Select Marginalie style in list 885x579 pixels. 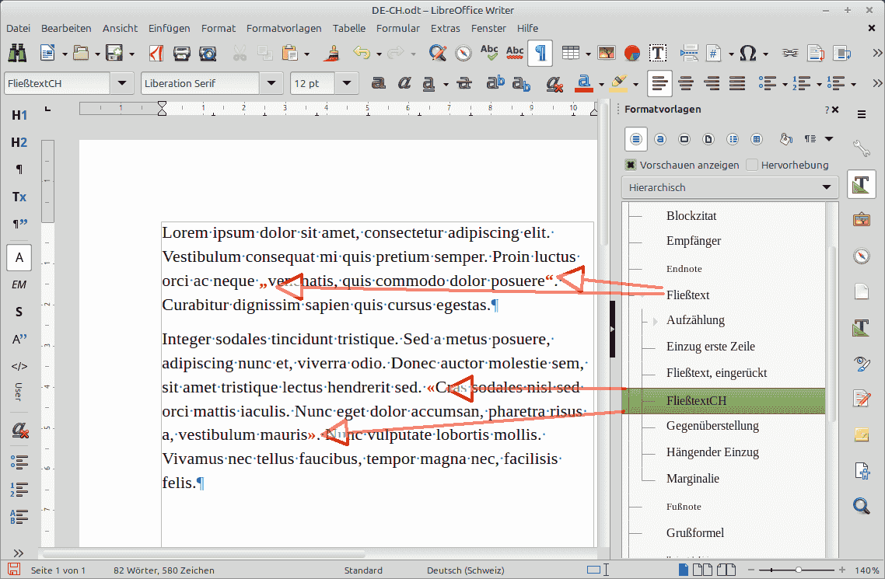(693, 479)
